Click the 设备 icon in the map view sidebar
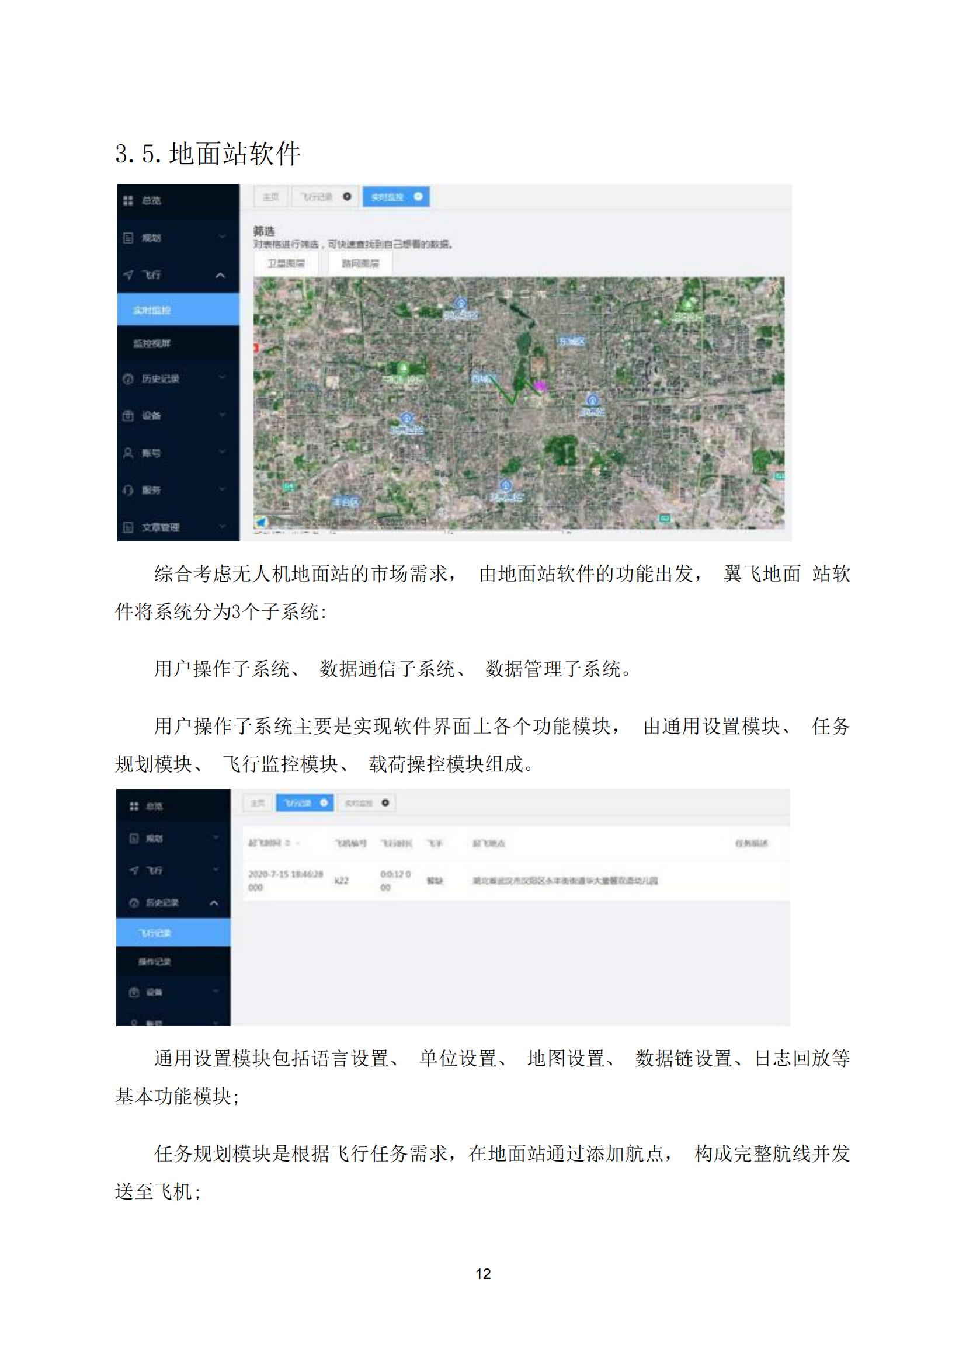Screen dimensions: 966x1366 [x=128, y=415]
